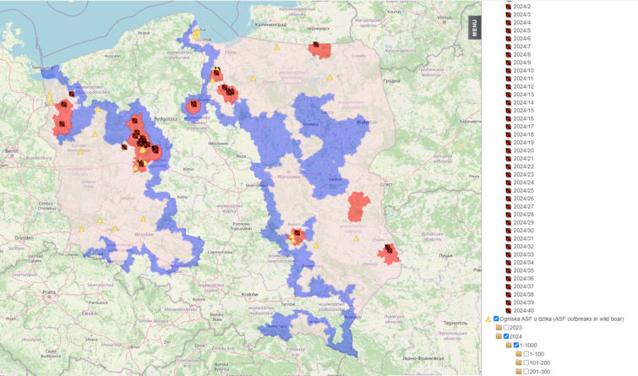Viewport: 638px width, 376px height.
Task: Collapse the 2024 folder in wild boar tree
Action: [499, 336]
